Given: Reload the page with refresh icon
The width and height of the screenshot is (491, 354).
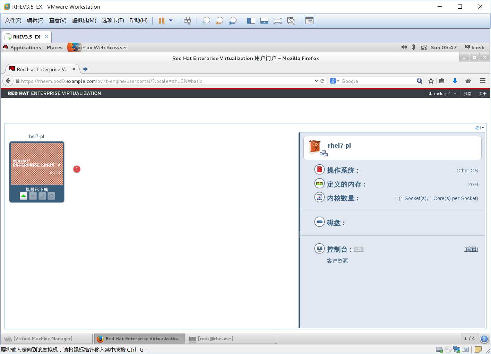Looking at the screenshot, I should (x=322, y=81).
